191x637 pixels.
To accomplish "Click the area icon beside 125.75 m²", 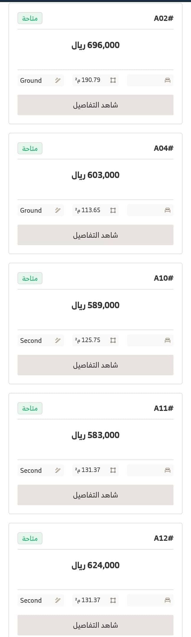I will [113, 340].
